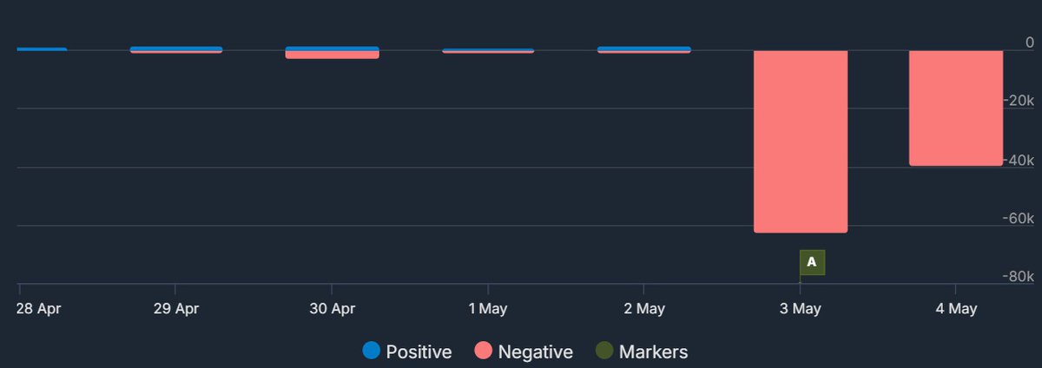The width and height of the screenshot is (1042, 368).
Task: Click the 28 Apr positive bar
Action: 41,49
